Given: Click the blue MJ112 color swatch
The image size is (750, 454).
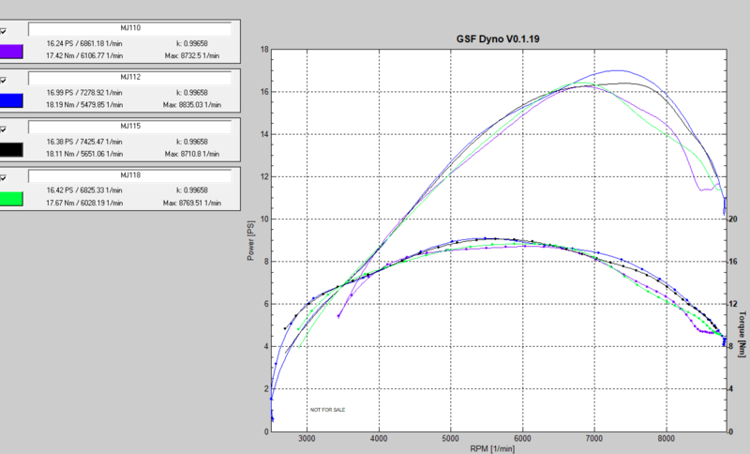Looking at the screenshot, I should [11, 101].
